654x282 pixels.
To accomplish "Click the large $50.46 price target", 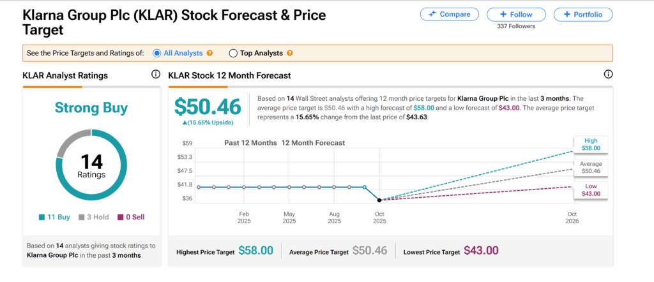I will (x=208, y=107).
